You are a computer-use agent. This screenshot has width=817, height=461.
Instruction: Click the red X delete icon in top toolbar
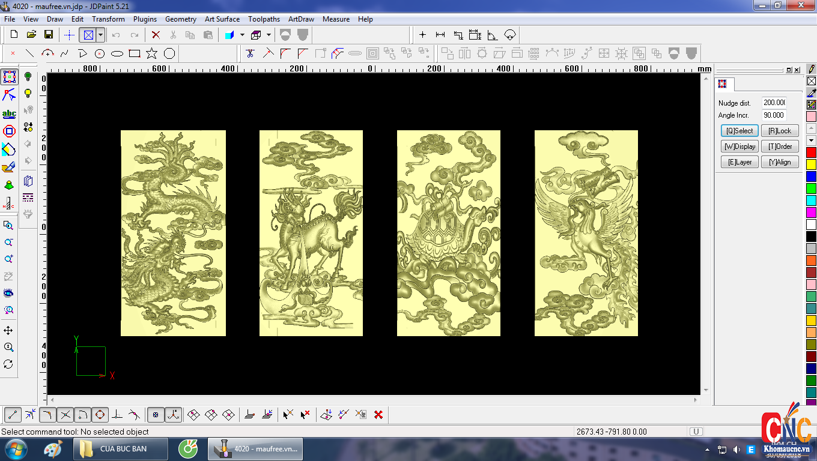(x=156, y=35)
